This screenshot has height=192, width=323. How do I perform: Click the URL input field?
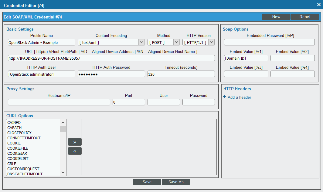click(111, 58)
